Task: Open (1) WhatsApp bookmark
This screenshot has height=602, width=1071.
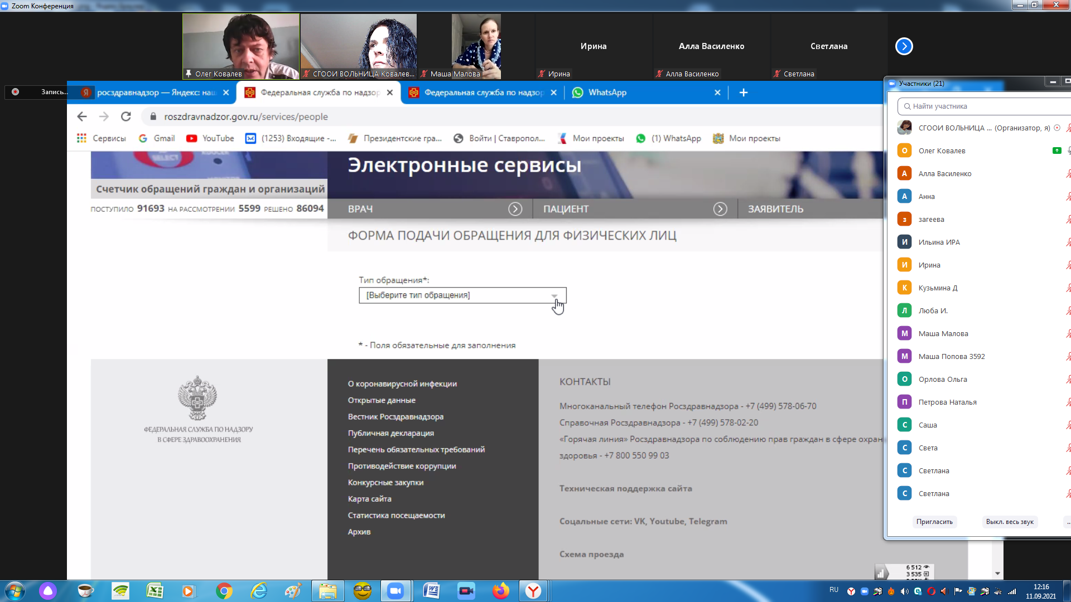Action: click(x=668, y=138)
